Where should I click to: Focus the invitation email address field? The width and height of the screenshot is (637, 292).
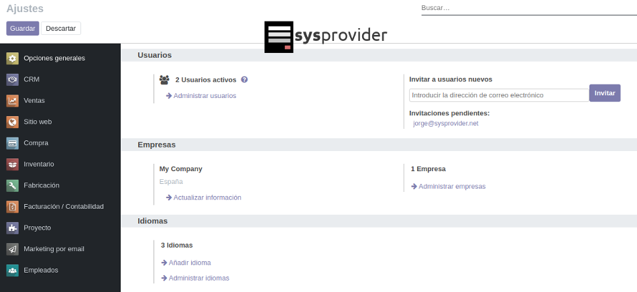tap(498, 95)
